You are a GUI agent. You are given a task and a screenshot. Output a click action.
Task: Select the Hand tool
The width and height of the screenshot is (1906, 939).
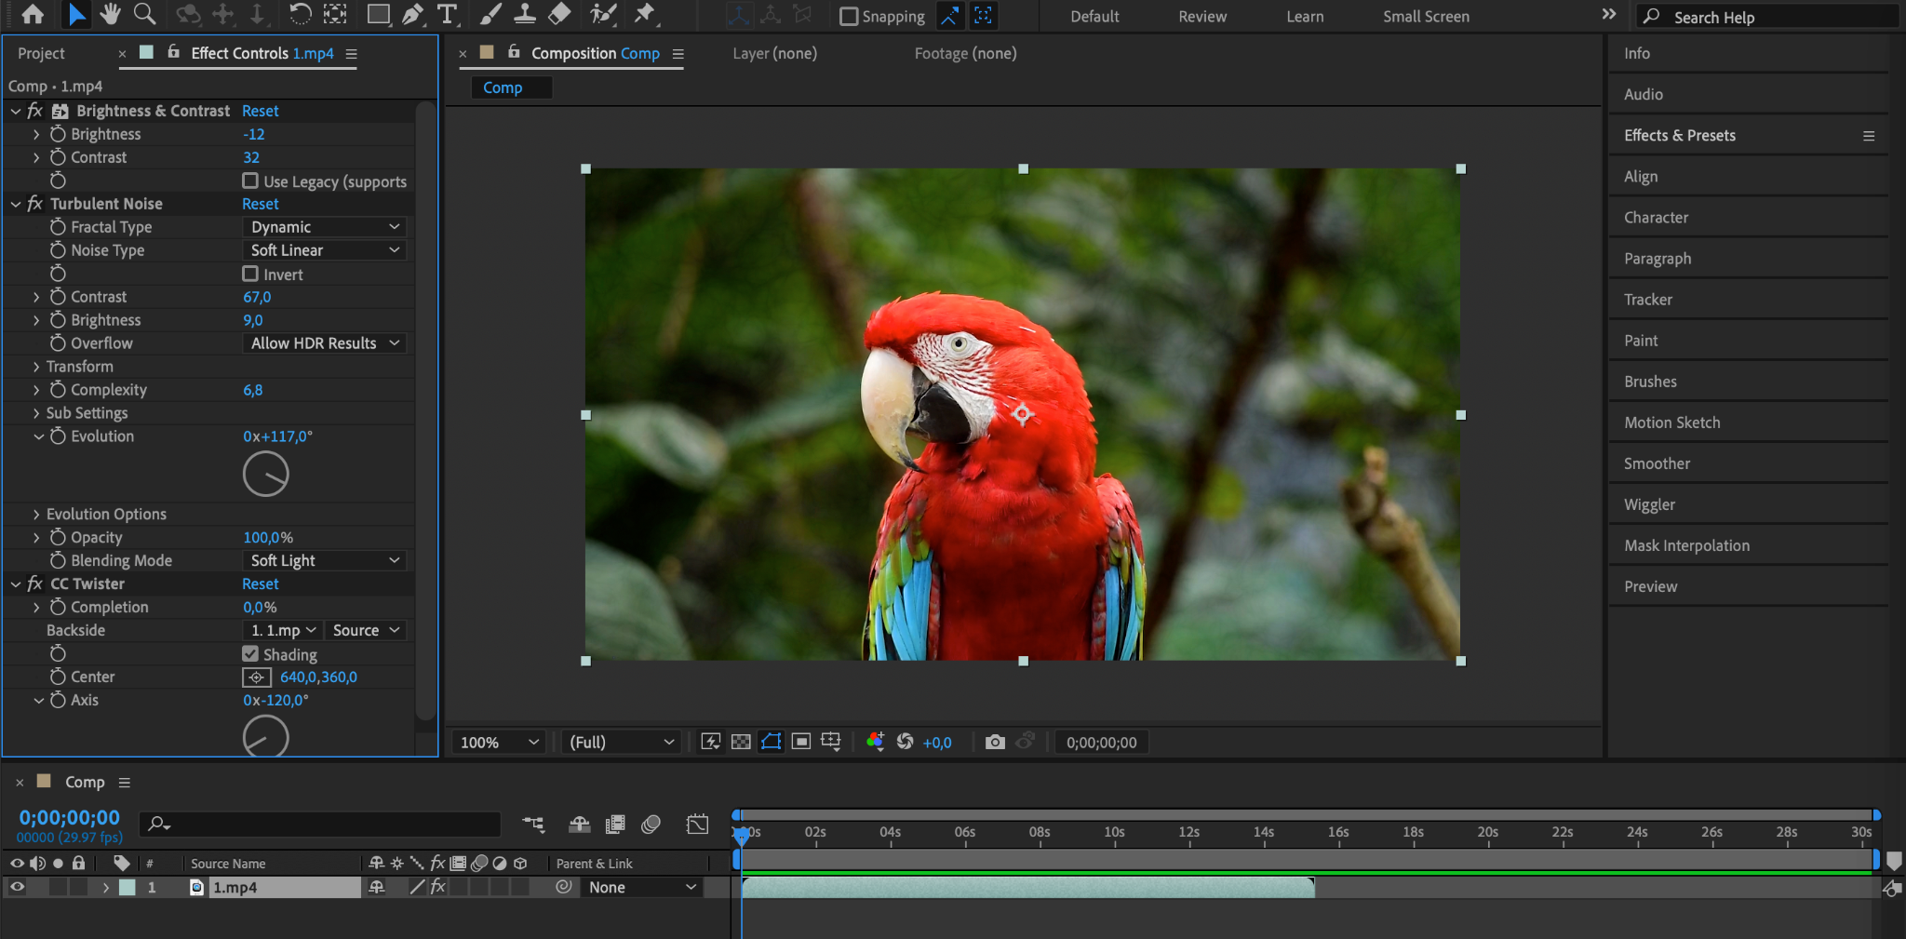(x=111, y=14)
